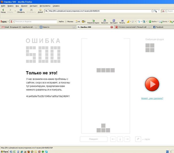Go to Домой home page icon
This screenshot has height=153, width=174.
pyautogui.click(x=40, y=11)
